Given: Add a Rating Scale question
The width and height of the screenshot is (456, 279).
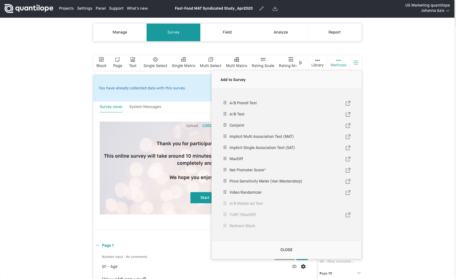Looking at the screenshot, I should [x=263, y=62].
